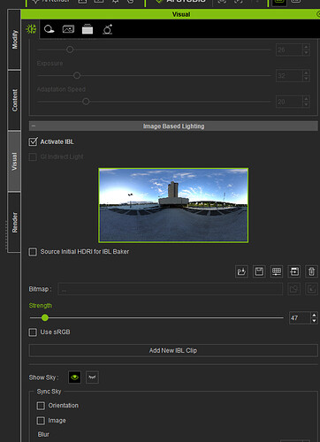Viewport: 320px width, 442px height.
Task: Click the Exposure slider handle
Action: (x=77, y=76)
